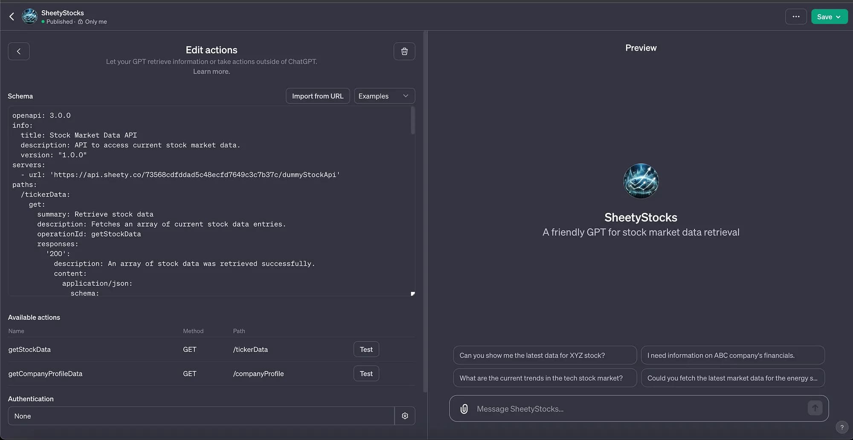Screen dimensions: 853x440
Task: Grab the schema editor resize handle
Action: click(x=412, y=293)
